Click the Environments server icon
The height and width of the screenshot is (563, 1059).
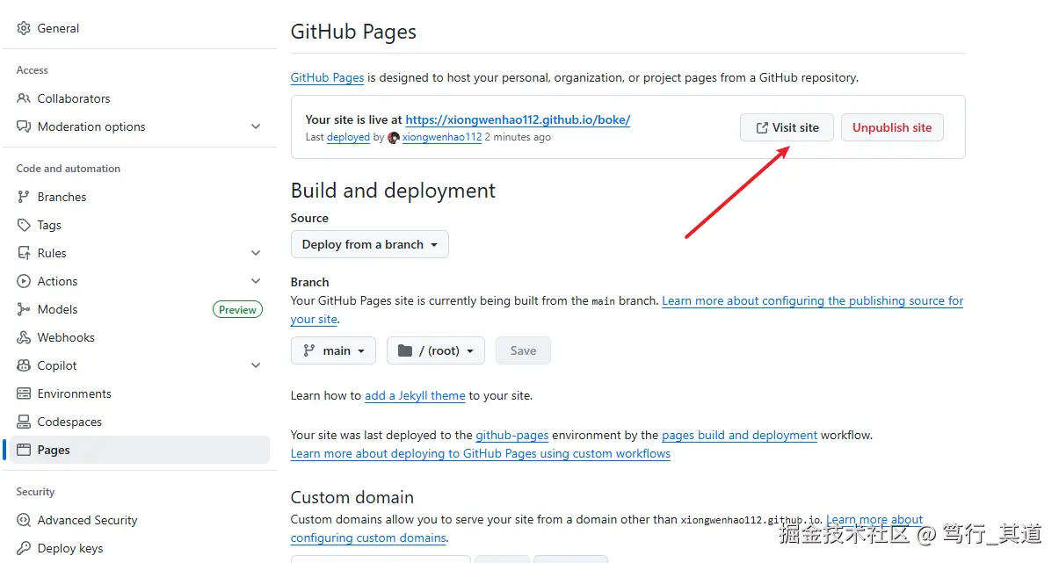point(24,393)
